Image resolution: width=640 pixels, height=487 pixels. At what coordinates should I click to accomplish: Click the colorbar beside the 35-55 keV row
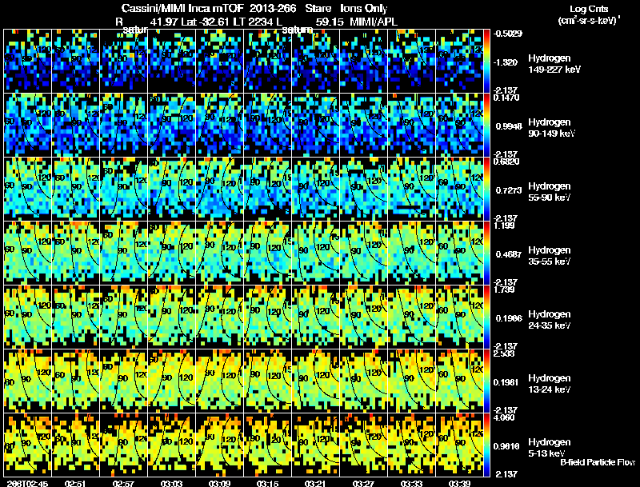[x=487, y=253]
